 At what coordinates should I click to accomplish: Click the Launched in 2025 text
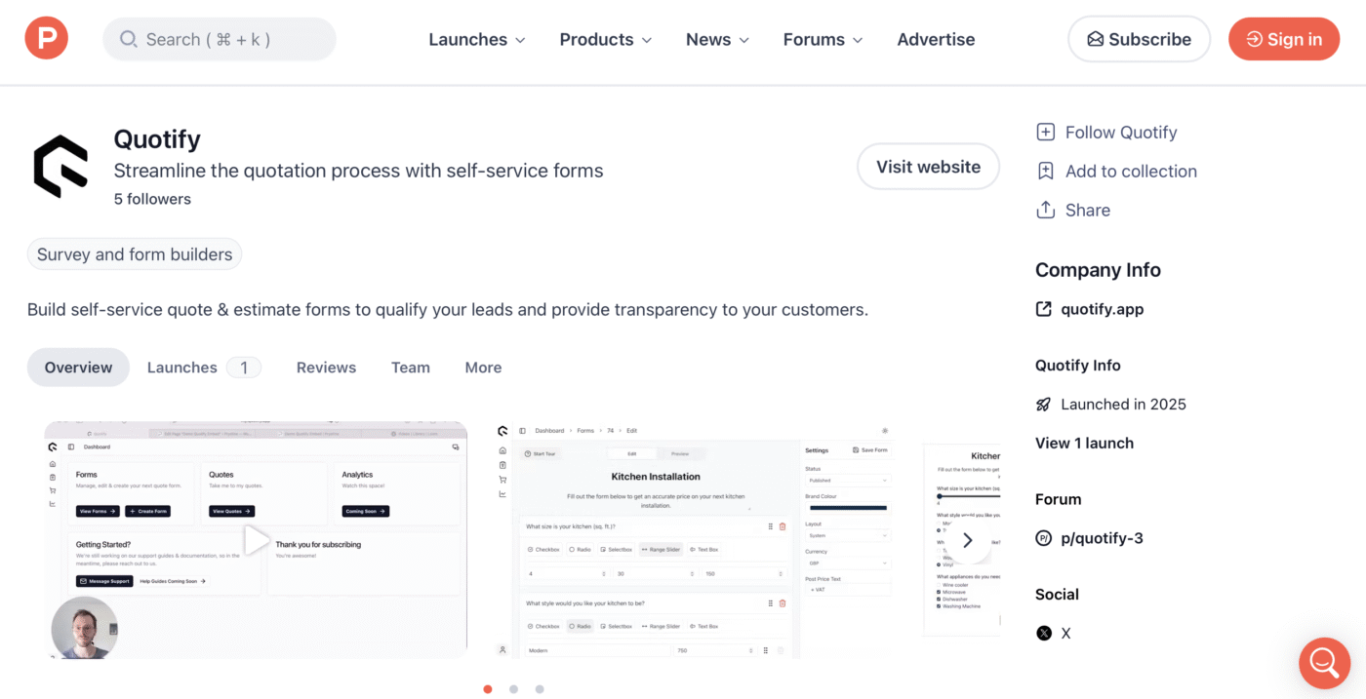coord(1123,405)
